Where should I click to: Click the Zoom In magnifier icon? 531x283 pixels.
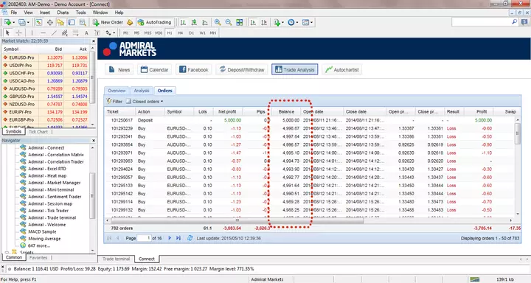pos(218,22)
